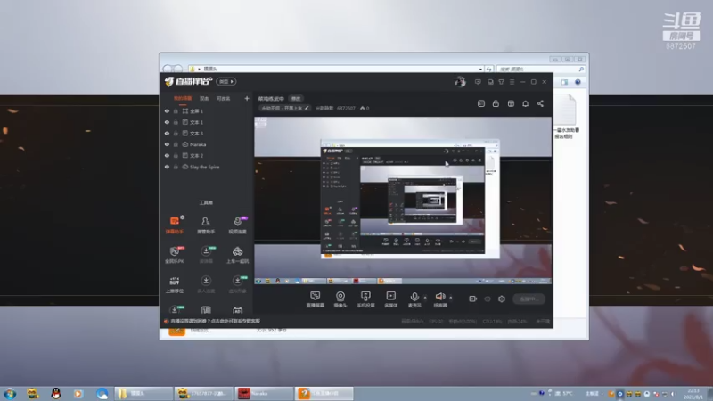Toggle lock on 全屏 1 layer

pos(176,110)
